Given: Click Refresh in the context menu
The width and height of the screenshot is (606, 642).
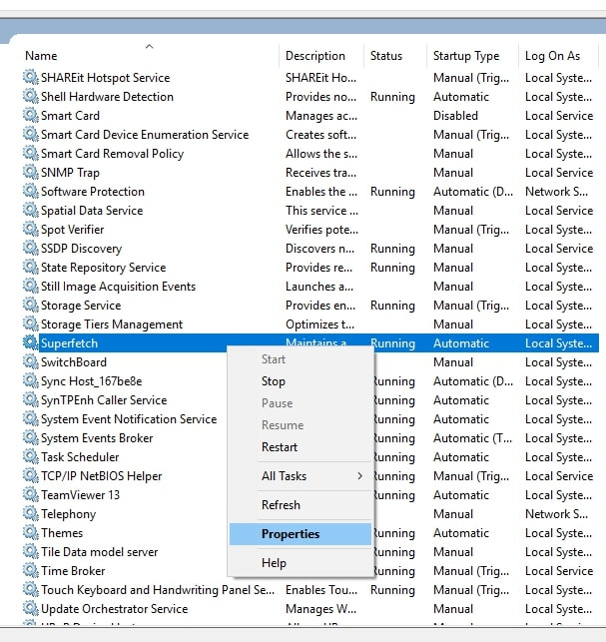Looking at the screenshot, I should 281,505.
